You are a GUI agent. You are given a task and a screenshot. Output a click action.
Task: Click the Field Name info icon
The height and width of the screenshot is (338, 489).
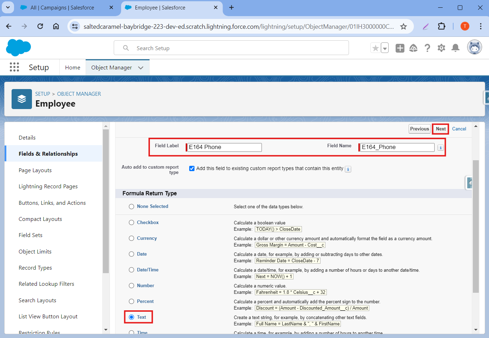coord(441,148)
